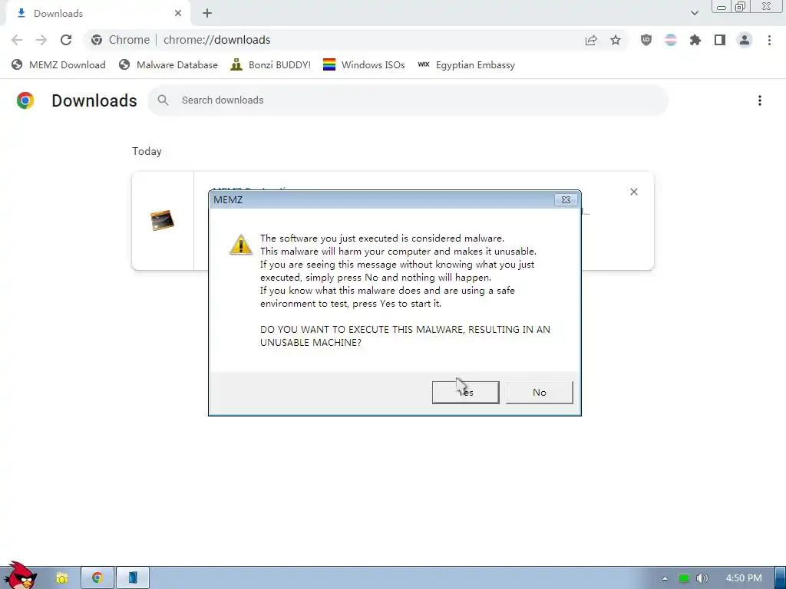
Task: Click the Search downloads field
Action: 408,100
